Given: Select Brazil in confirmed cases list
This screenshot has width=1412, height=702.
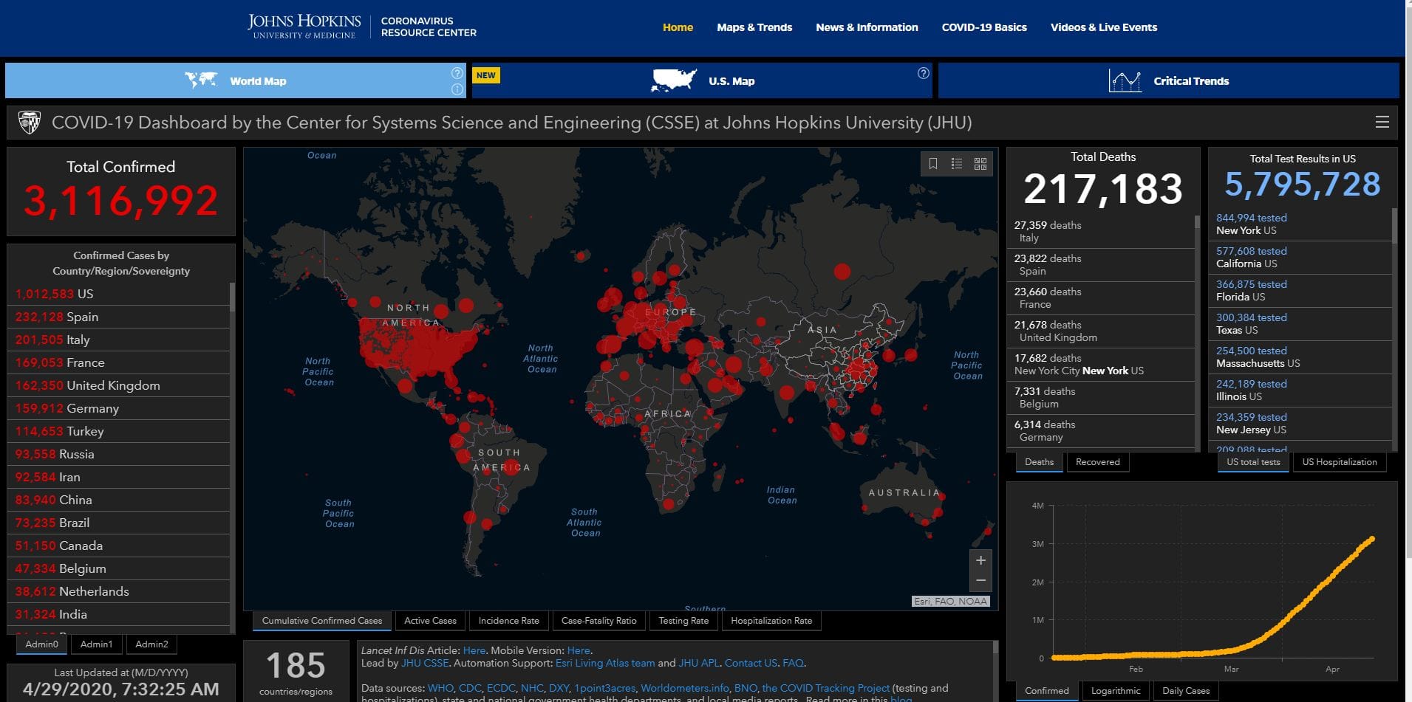Looking at the screenshot, I should point(118,523).
